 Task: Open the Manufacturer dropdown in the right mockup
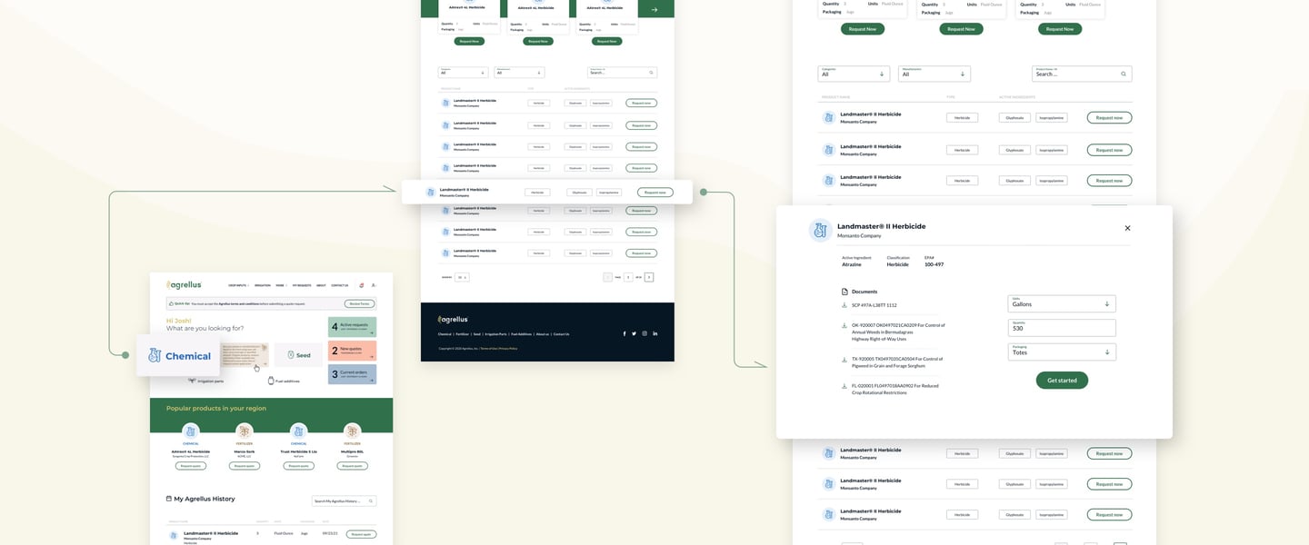pos(934,74)
